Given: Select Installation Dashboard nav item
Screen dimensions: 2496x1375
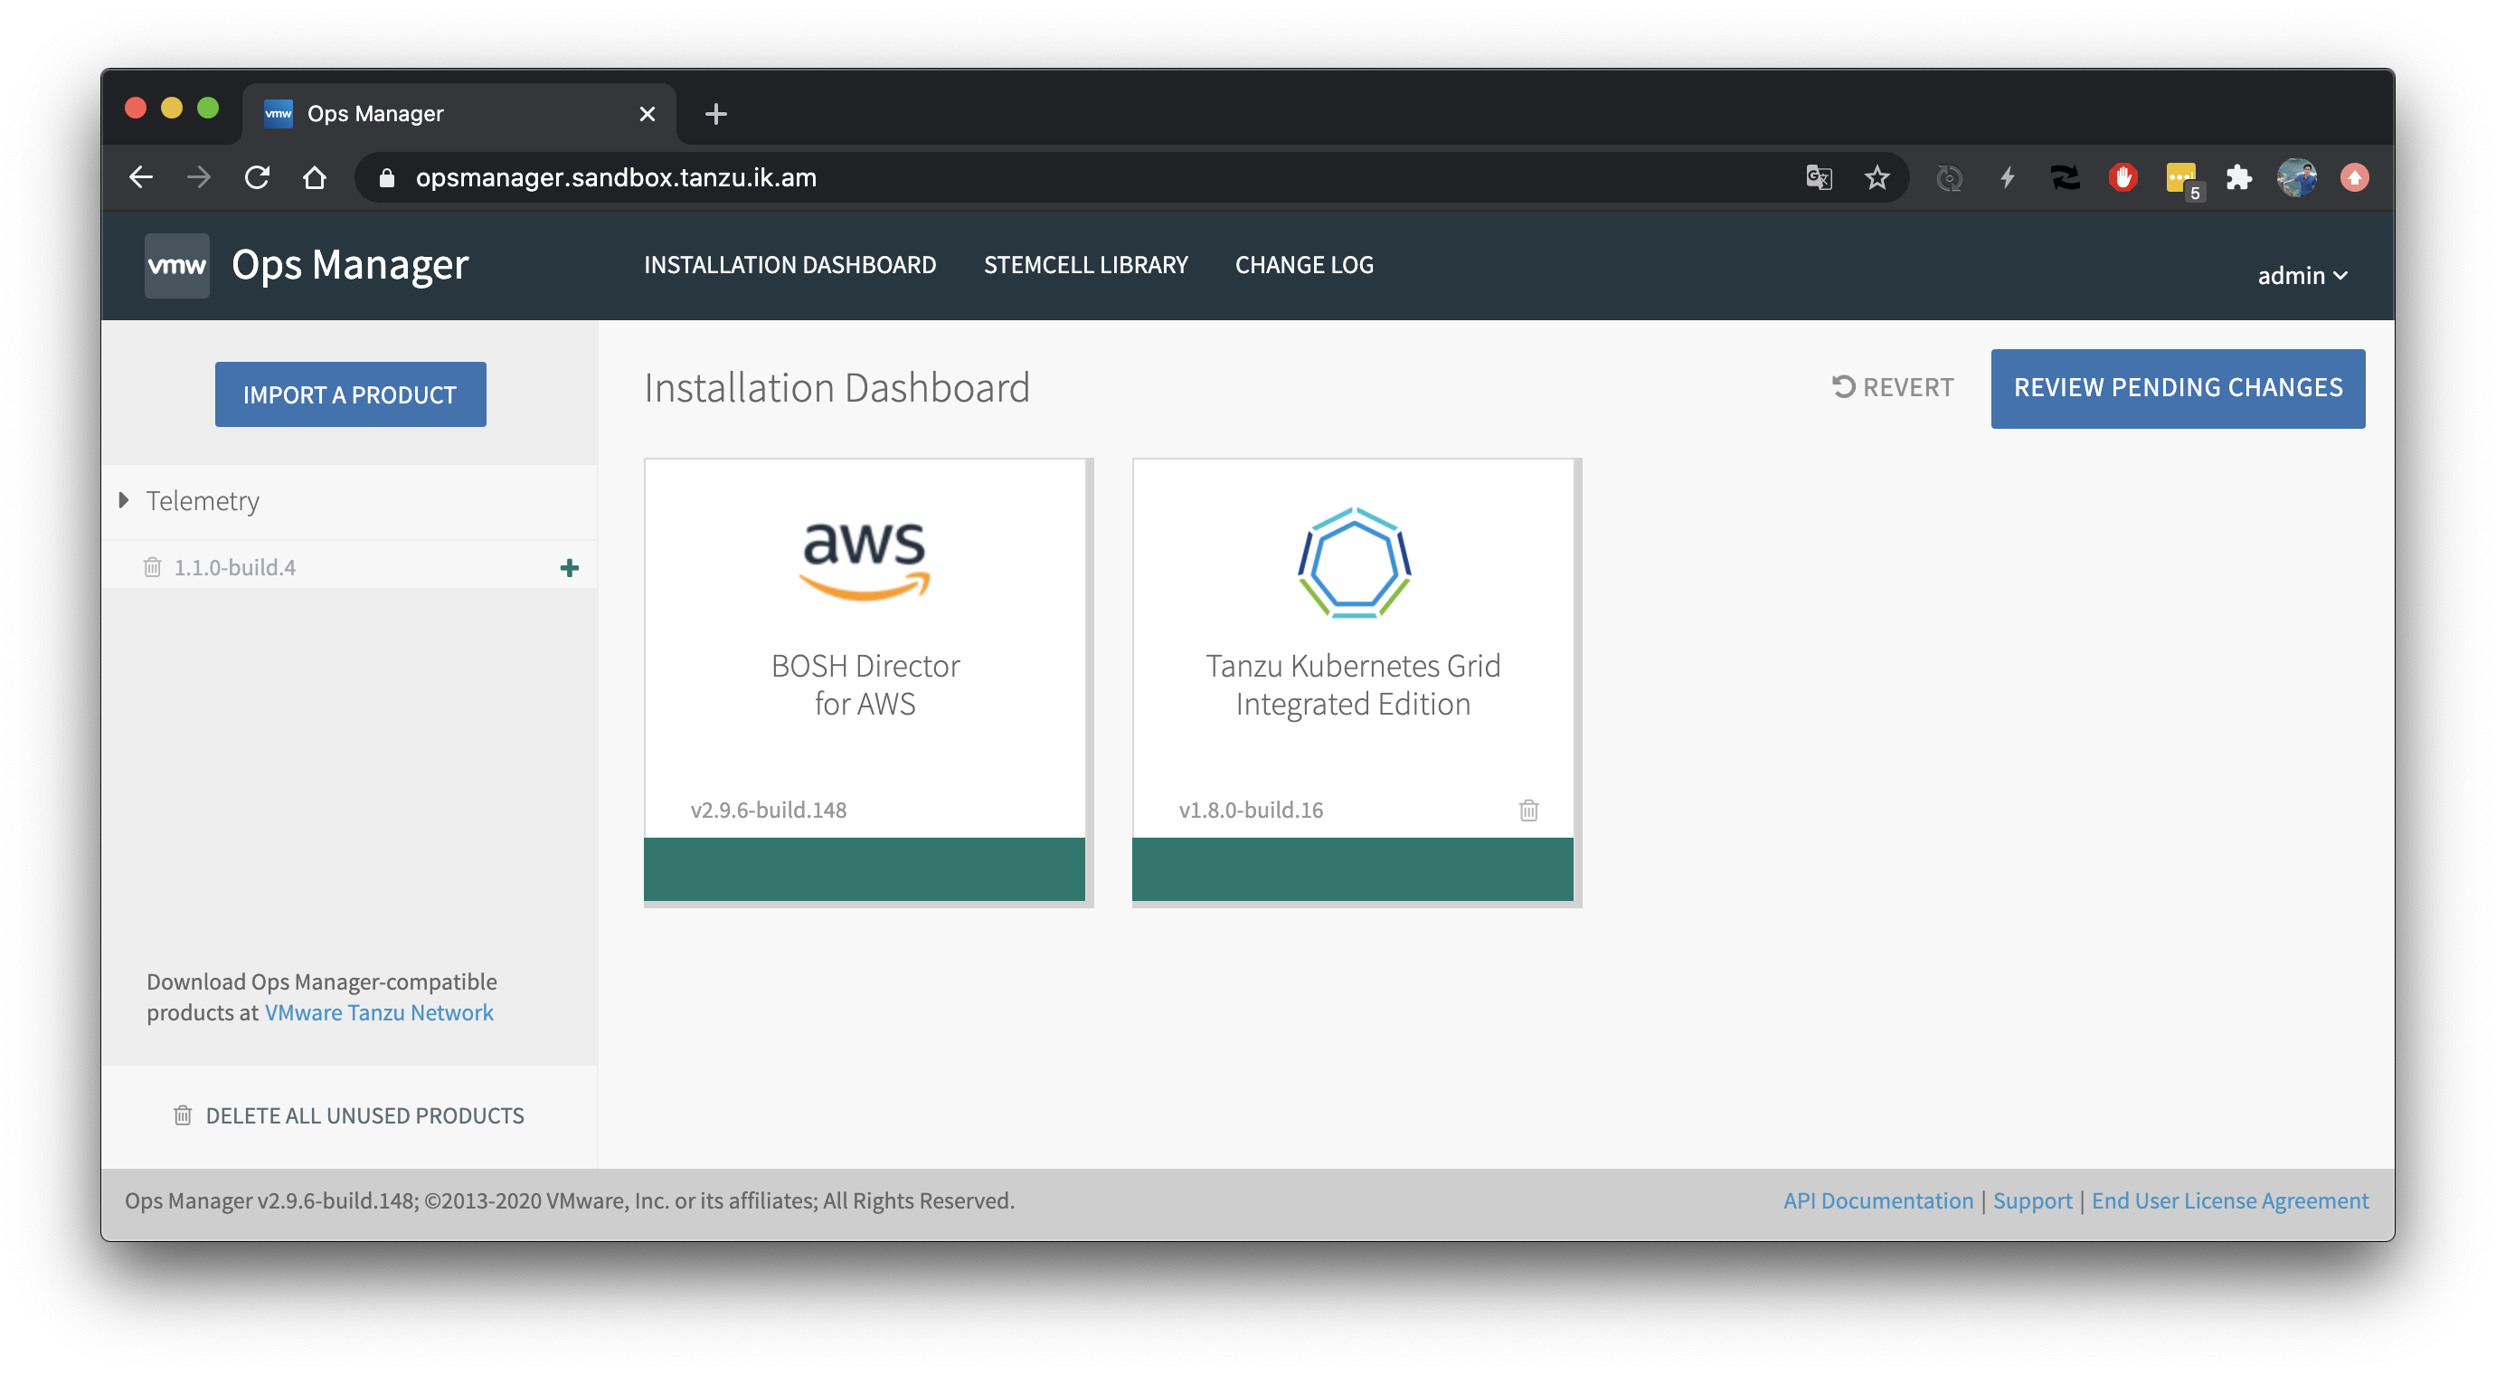Looking at the screenshot, I should 789,266.
